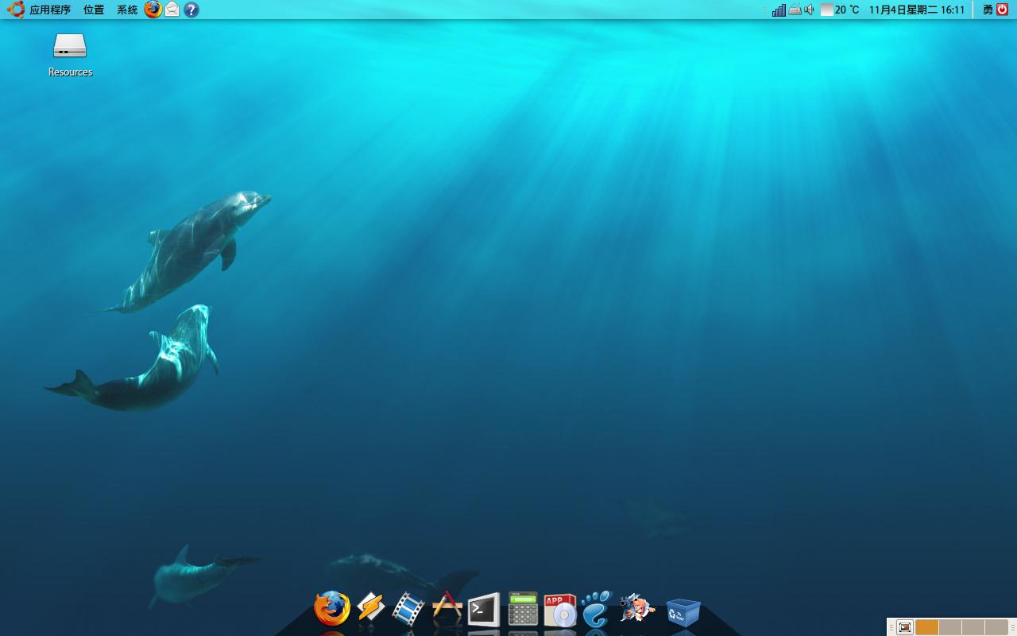Open the pencil-and-ruler applications icon in dock

pyautogui.click(x=447, y=609)
